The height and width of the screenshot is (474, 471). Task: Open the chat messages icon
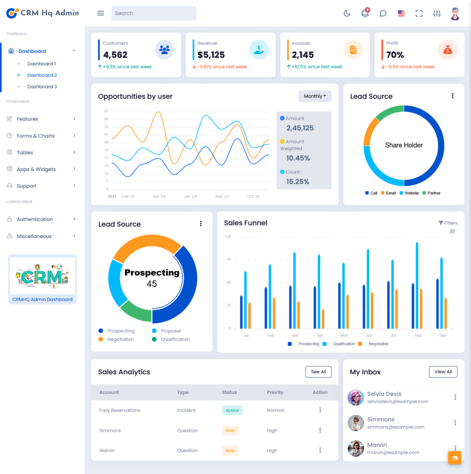click(x=383, y=13)
